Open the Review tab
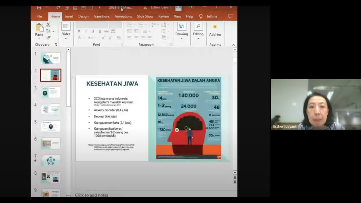The width and height of the screenshot is (361, 203). point(164,16)
